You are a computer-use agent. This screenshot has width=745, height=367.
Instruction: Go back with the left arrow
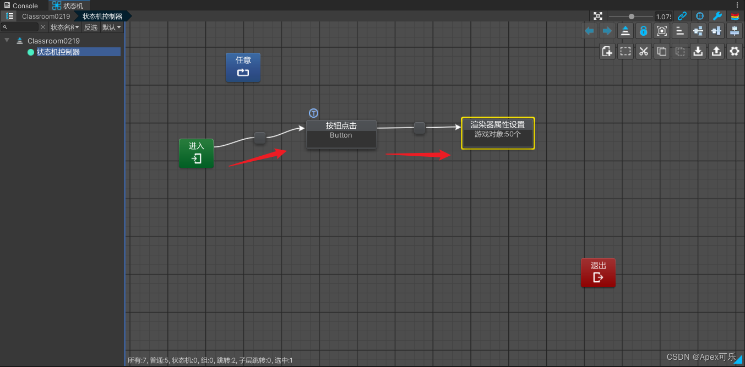pos(589,31)
